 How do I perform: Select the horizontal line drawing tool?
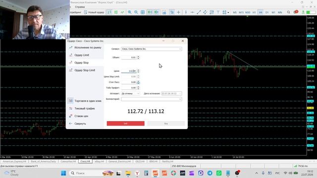(x=192, y=12)
